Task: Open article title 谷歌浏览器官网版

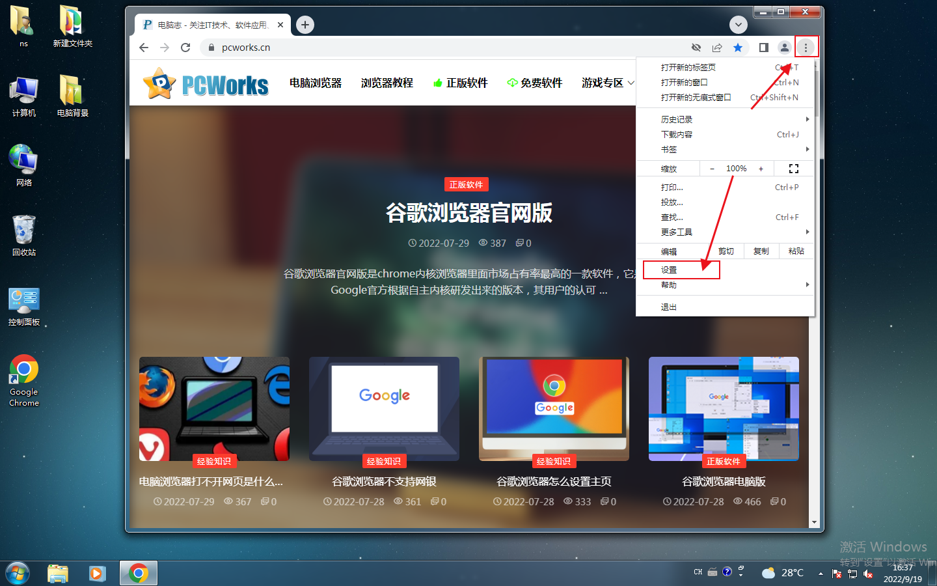Action: coord(469,213)
